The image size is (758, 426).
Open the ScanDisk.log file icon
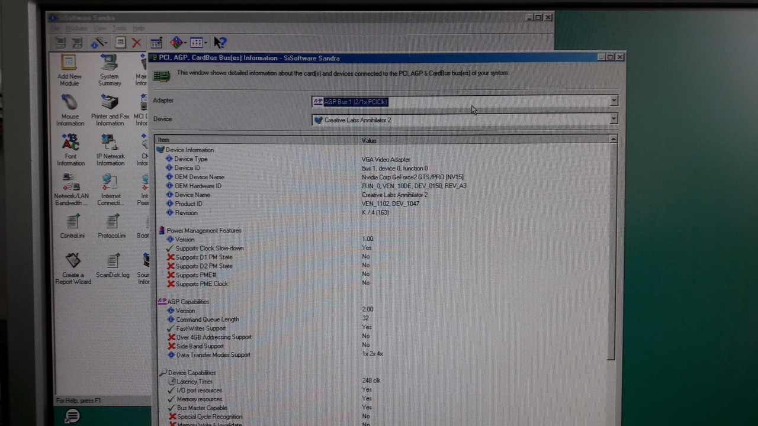[x=113, y=266]
